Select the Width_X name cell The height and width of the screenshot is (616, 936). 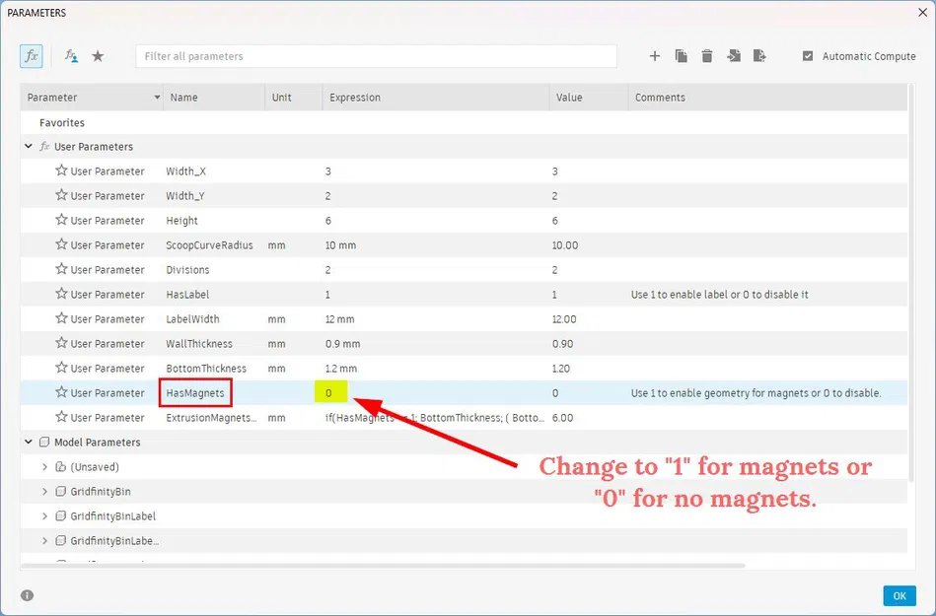point(185,171)
